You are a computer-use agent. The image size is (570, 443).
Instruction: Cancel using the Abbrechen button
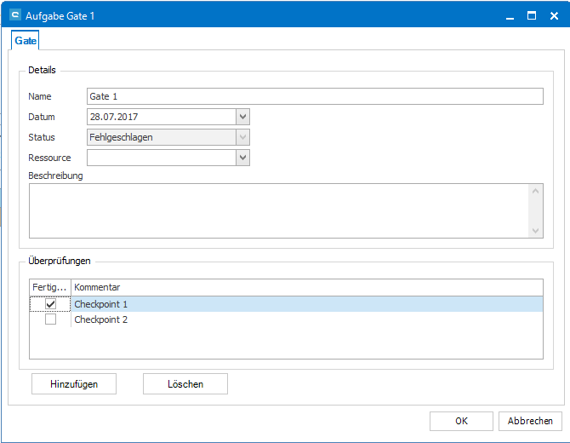coord(531,421)
